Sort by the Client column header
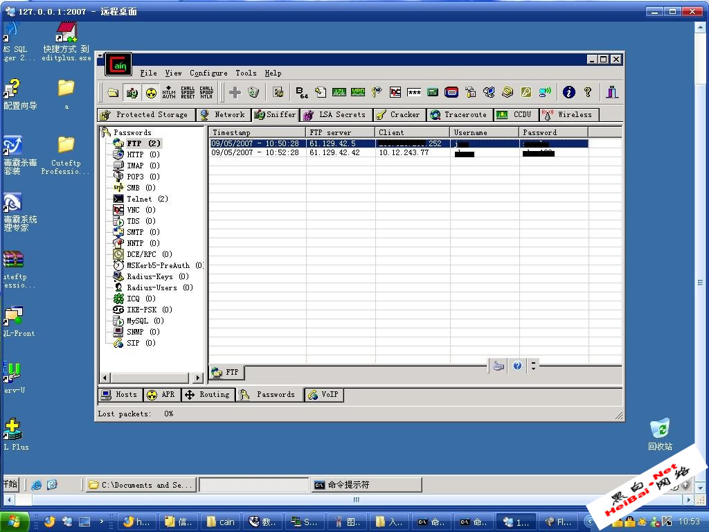Screen dimensions: 709x532 413,132
